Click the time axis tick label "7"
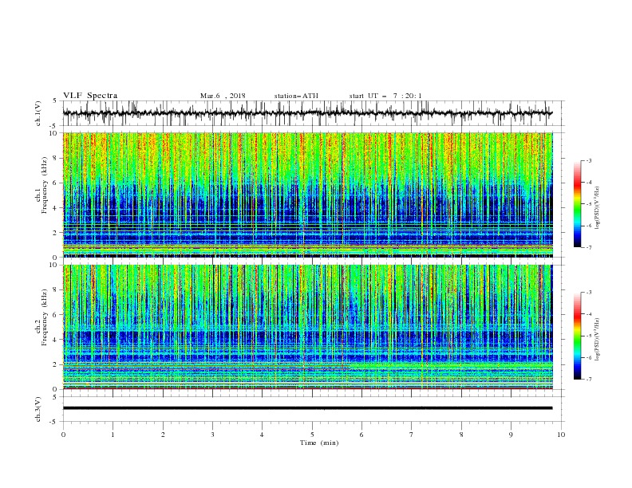Viewport: 632px width, 488px height. coord(412,435)
